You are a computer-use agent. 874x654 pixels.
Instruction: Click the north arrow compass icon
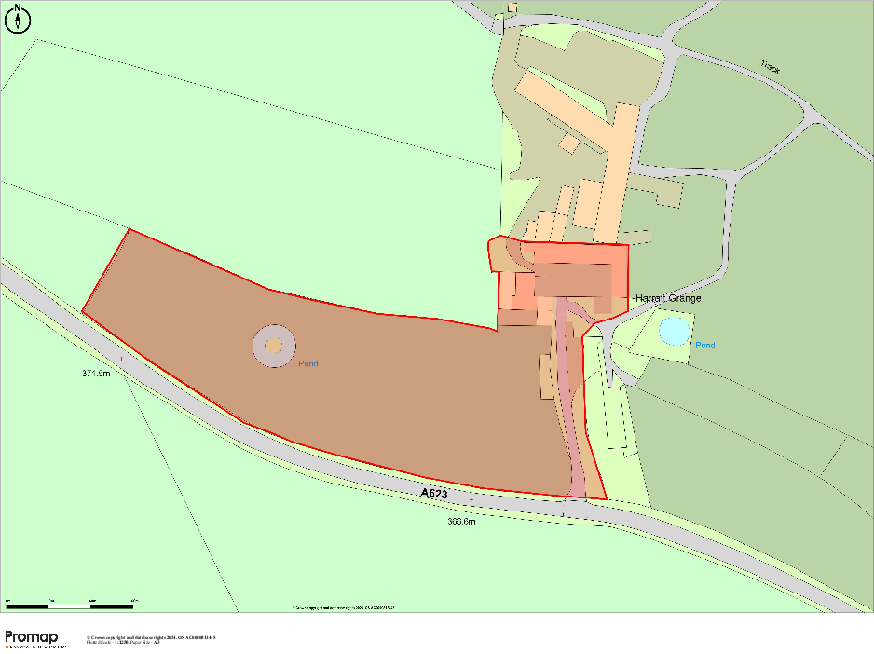pos(18,18)
